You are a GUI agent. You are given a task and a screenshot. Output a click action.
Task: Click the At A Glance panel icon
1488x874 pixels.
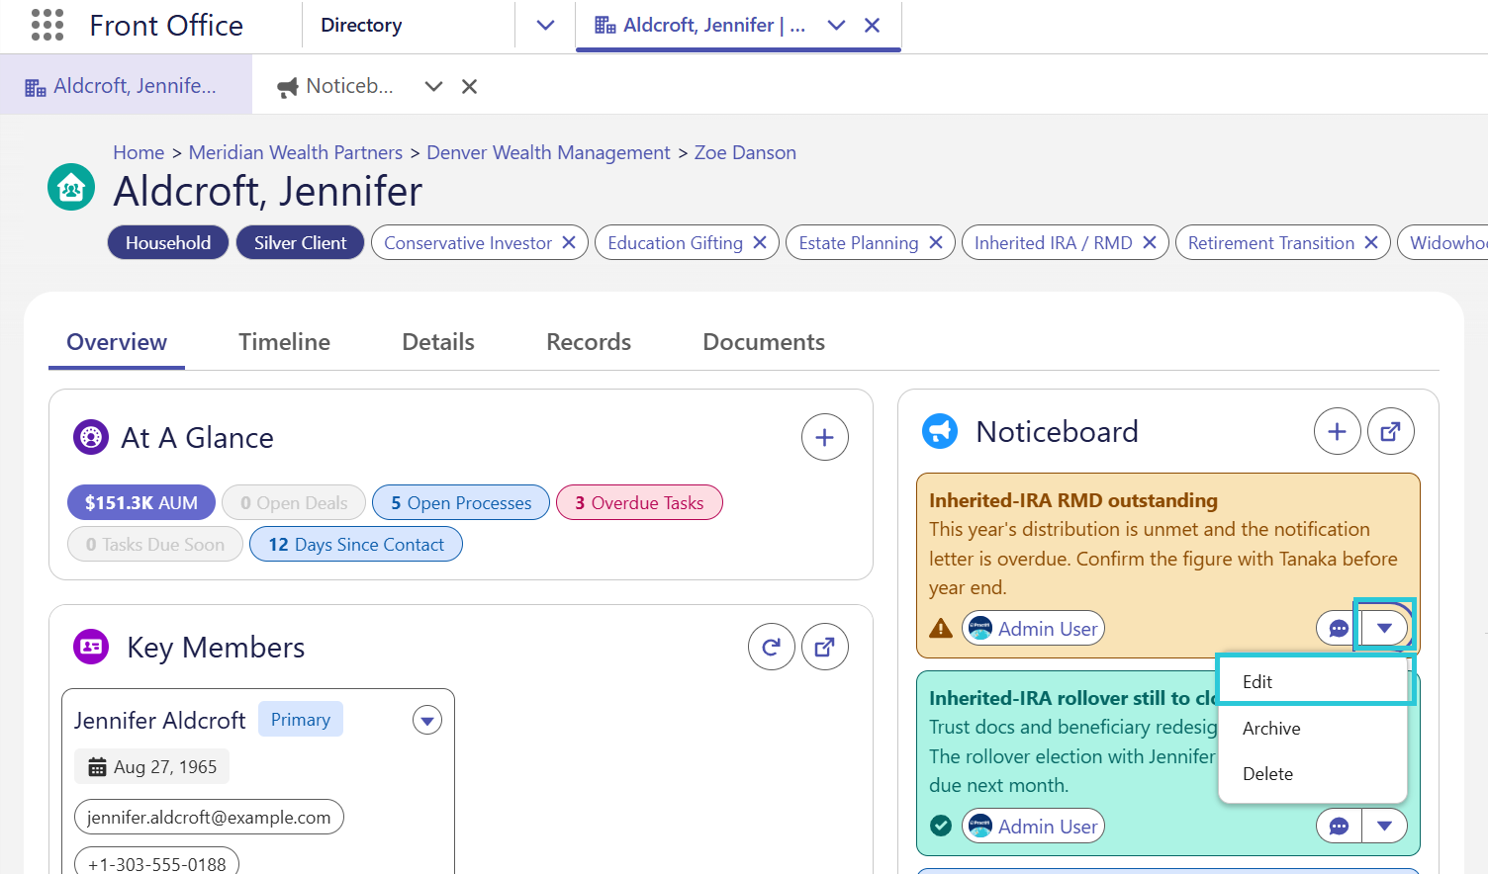91,437
